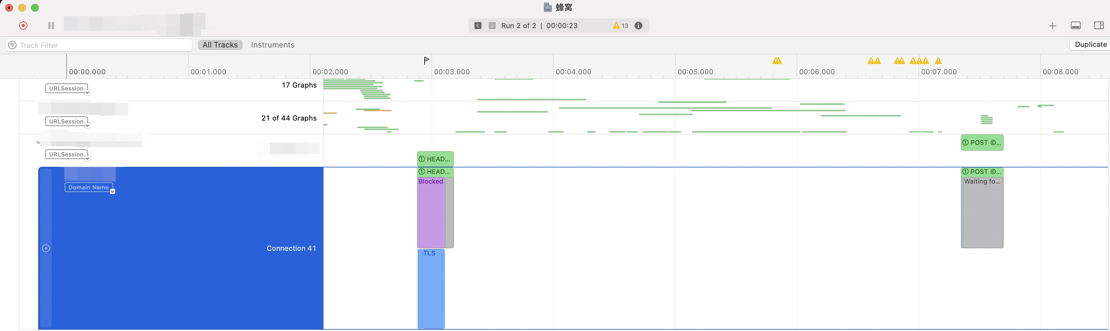Switch to the All Tracks tab

click(220, 45)
